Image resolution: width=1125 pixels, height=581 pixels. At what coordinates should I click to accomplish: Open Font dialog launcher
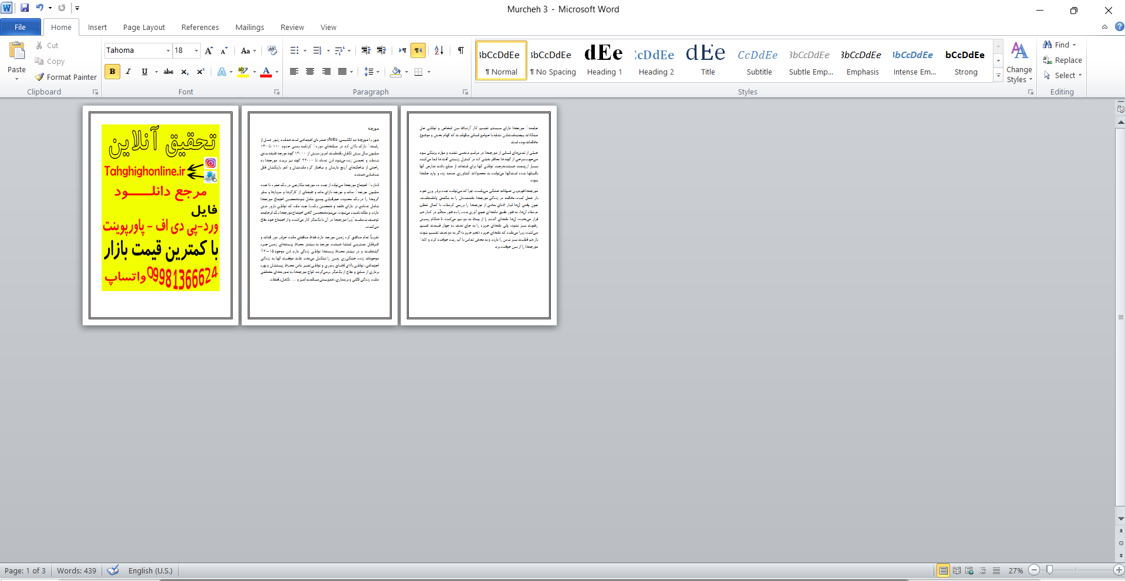pos(277,92)
